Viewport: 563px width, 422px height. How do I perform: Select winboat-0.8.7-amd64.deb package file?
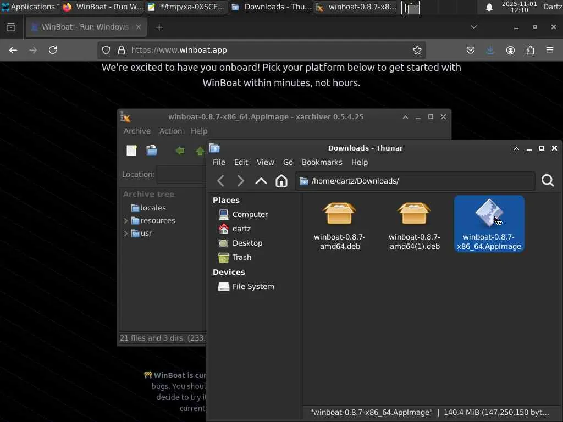pos(340,225)
